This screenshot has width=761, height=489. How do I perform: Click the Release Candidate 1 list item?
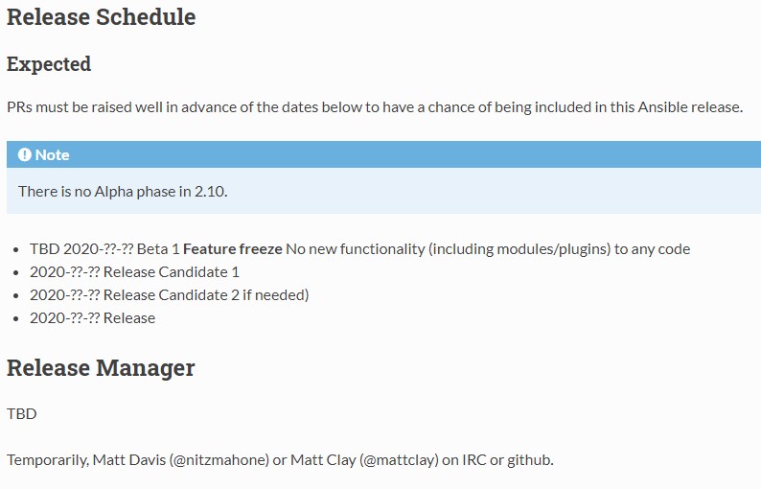pos(134,272)
